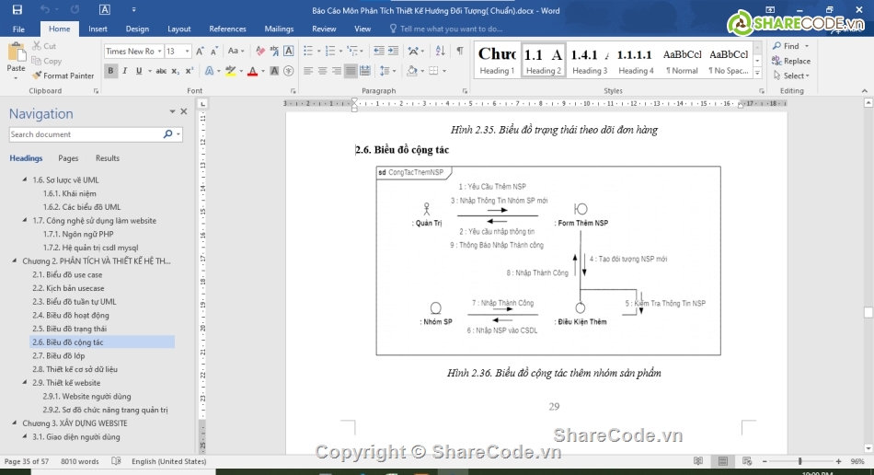Click the Search document input field
Screen dimensions: 874x475
click(85, 134)
